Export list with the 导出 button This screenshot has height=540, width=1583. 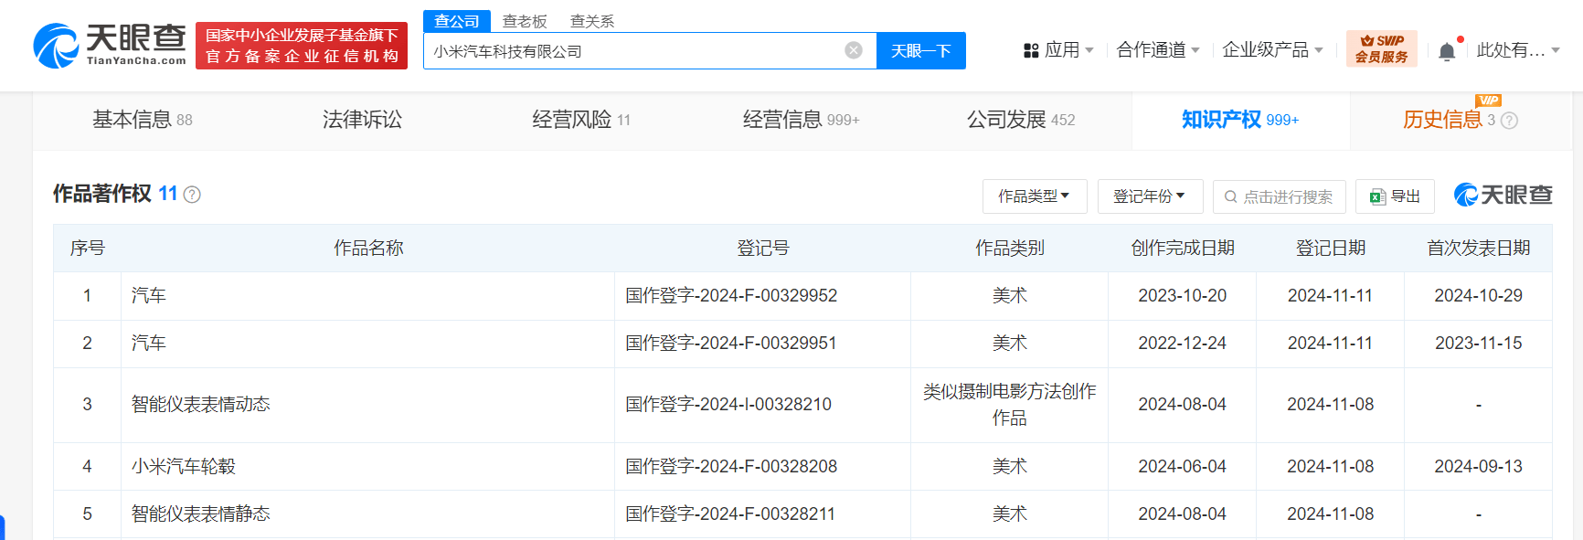click(1395, 196)
